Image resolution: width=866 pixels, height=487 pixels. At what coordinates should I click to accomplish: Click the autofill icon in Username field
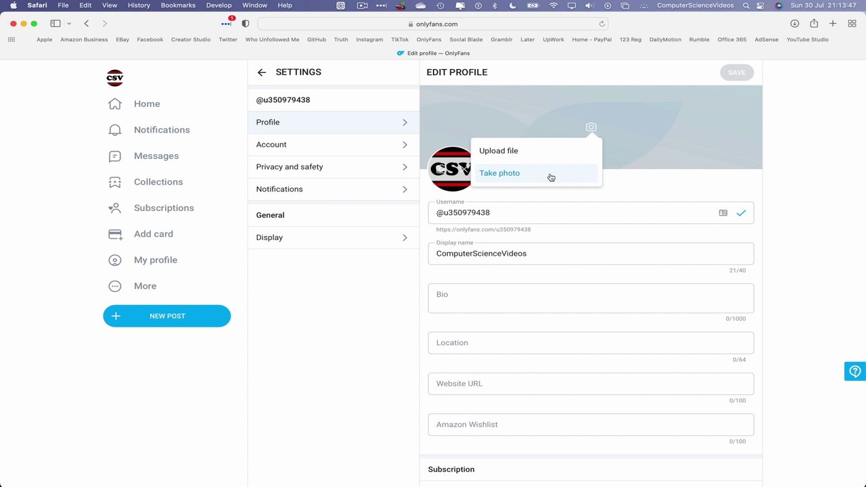coord(723,213)
